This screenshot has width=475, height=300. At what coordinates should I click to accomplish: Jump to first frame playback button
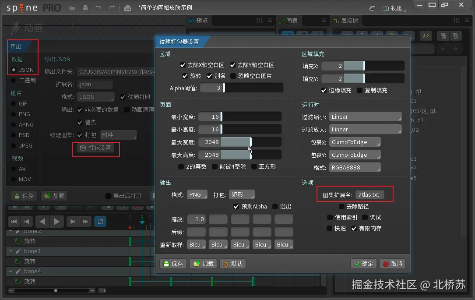tap(14, 222)
